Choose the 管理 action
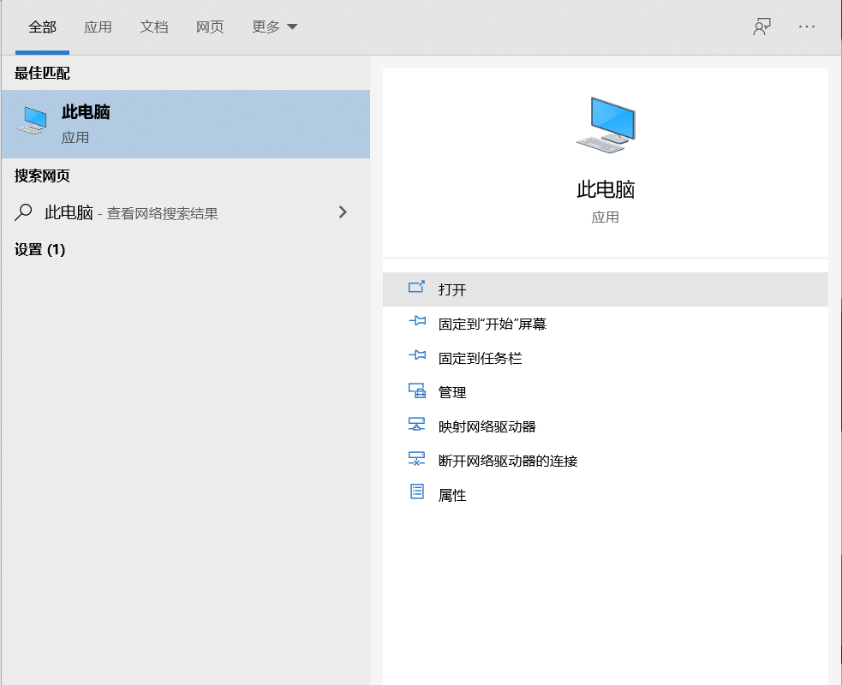 coord(606,392)
